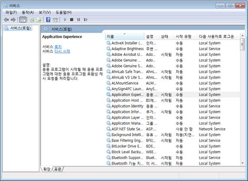Click the Export List toolbar icon
248x181 pixels.
(39, 20)
